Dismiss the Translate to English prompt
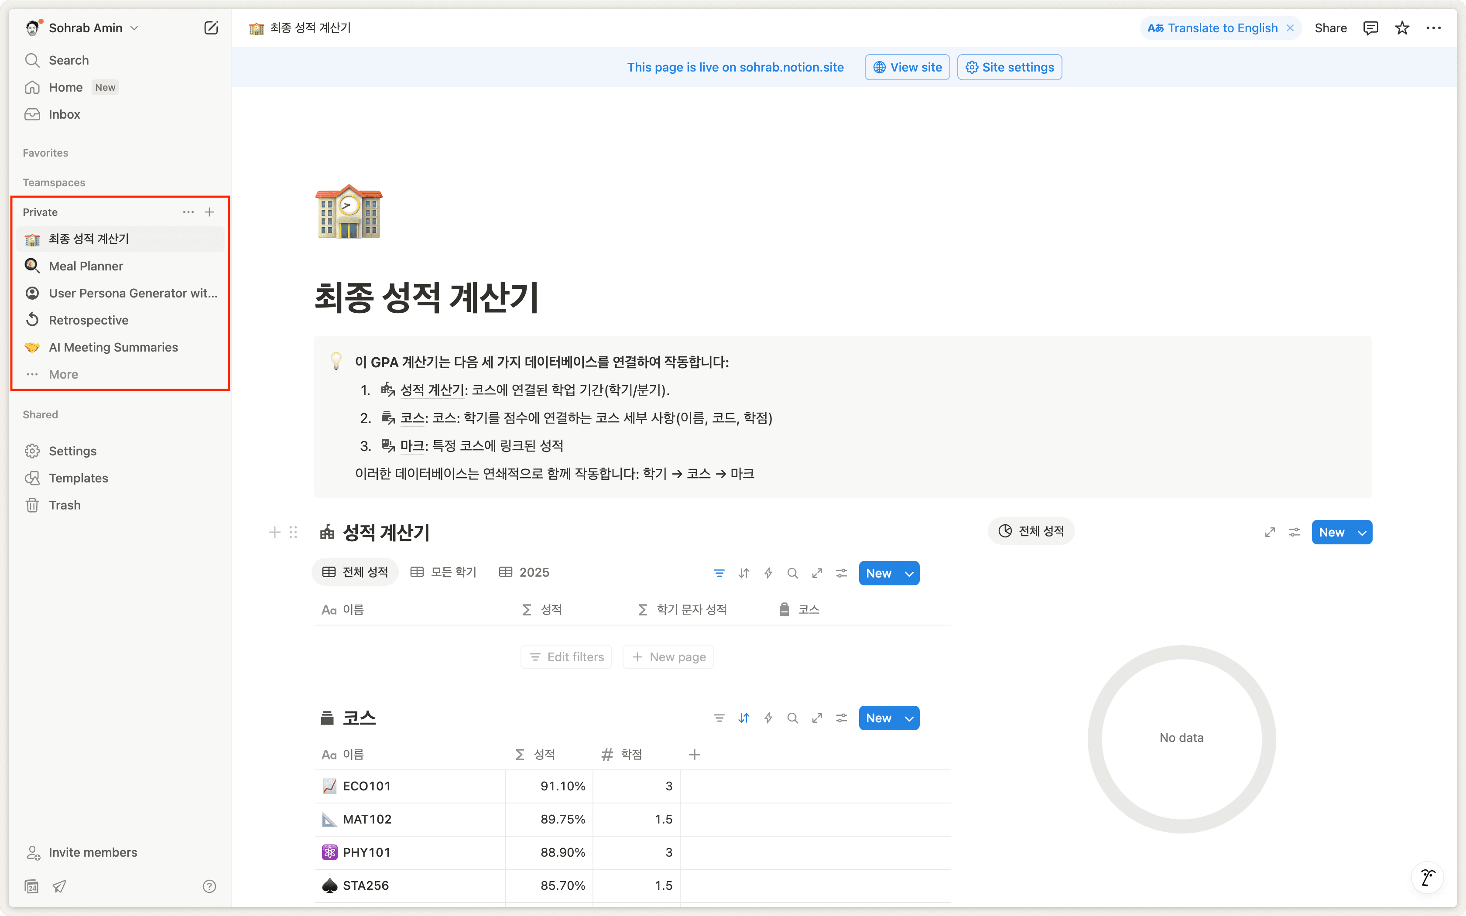Image resolution: width=1466 pixels, height=916 pixels. click(1290, 28)
